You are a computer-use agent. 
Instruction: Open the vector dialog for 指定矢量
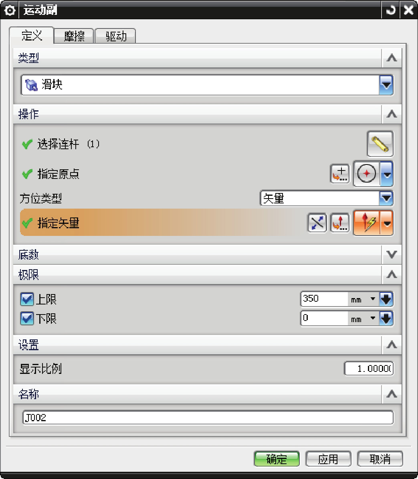(x=340, y=223)
